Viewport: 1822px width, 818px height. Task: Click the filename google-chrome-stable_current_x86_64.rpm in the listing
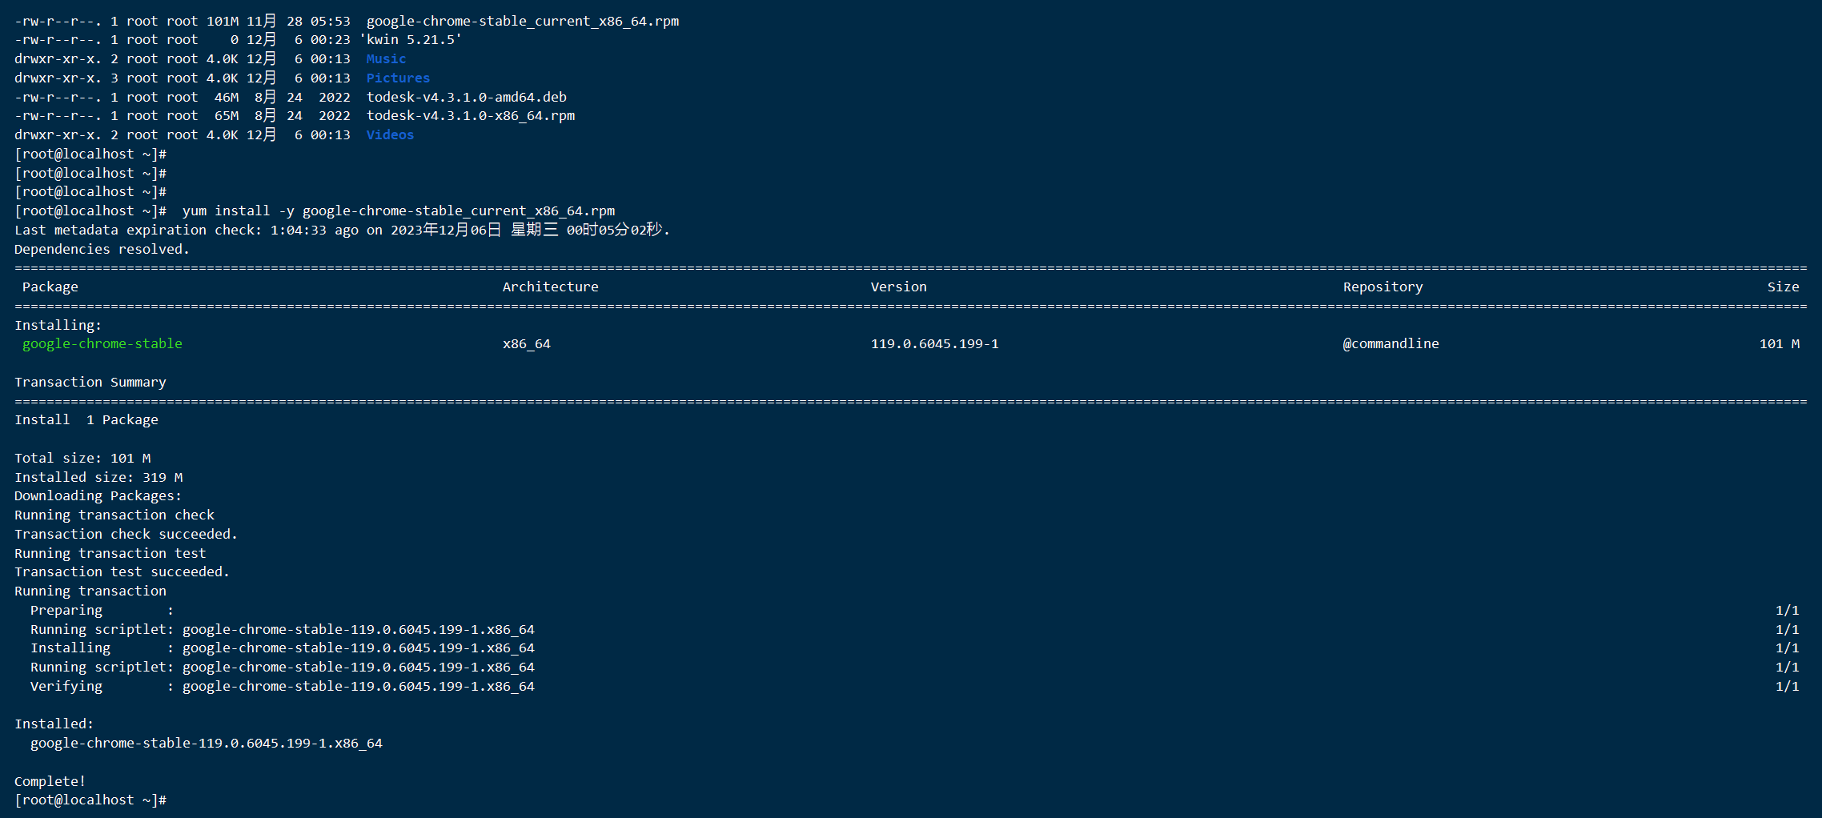click(523, 22)
